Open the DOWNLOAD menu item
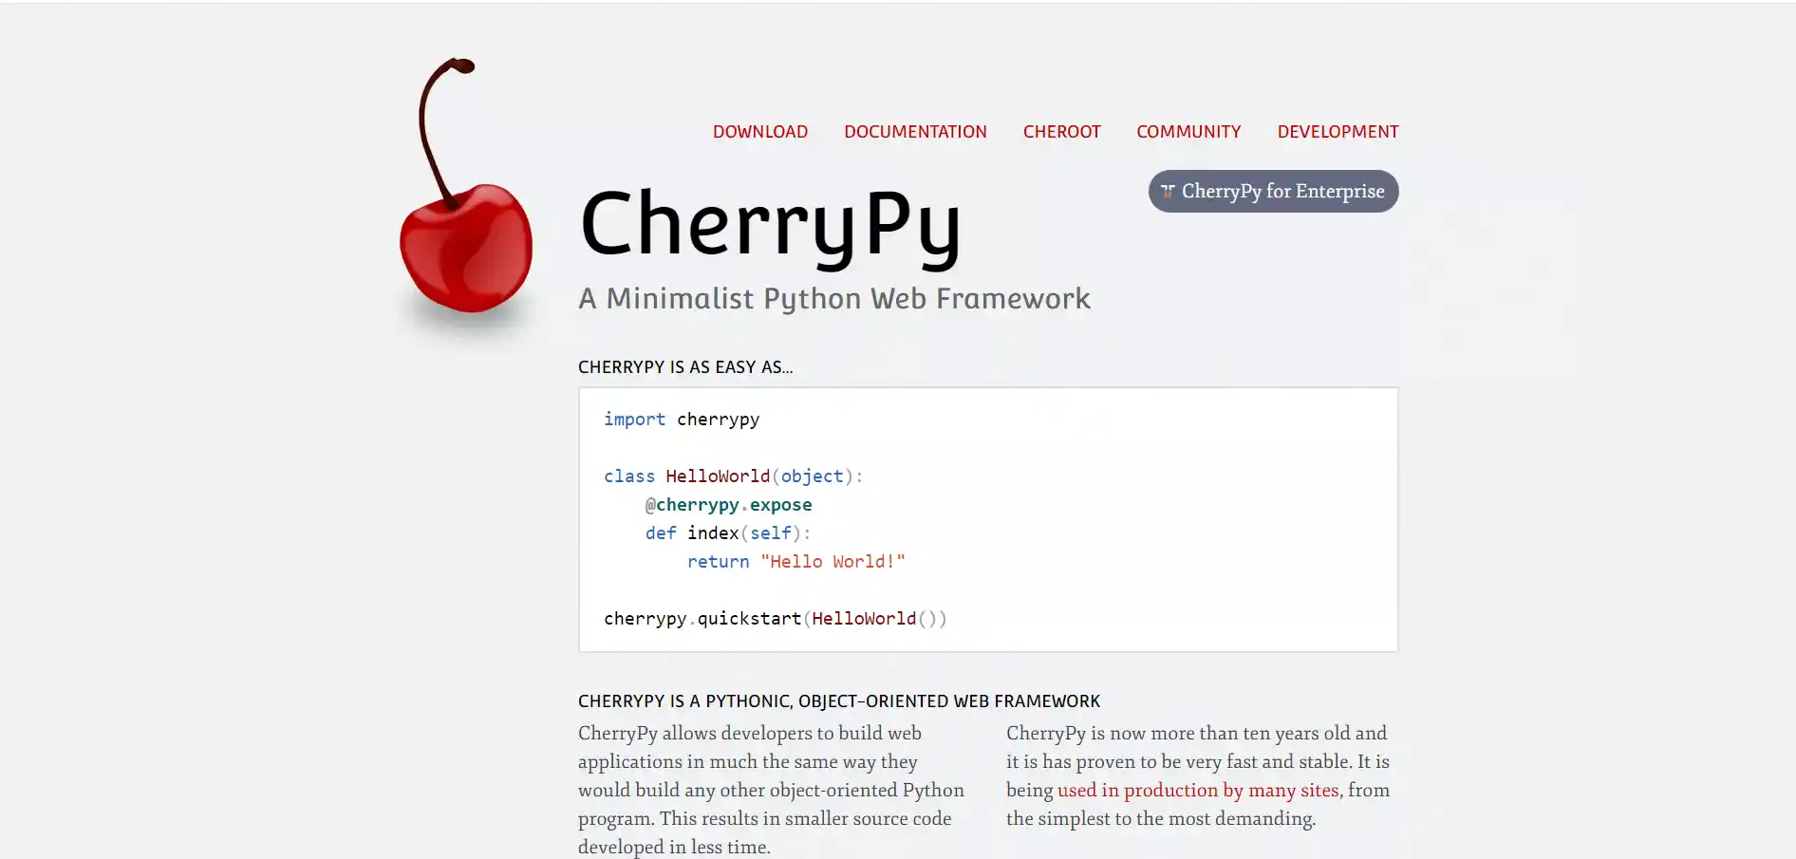 (x=760, y=132)
